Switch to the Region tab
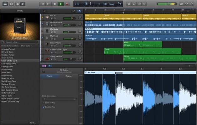This screenshot has height=125, width=197. [x=68, y=76]
